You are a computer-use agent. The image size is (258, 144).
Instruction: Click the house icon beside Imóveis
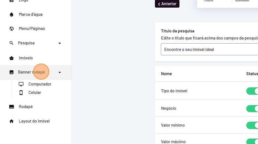11,58
